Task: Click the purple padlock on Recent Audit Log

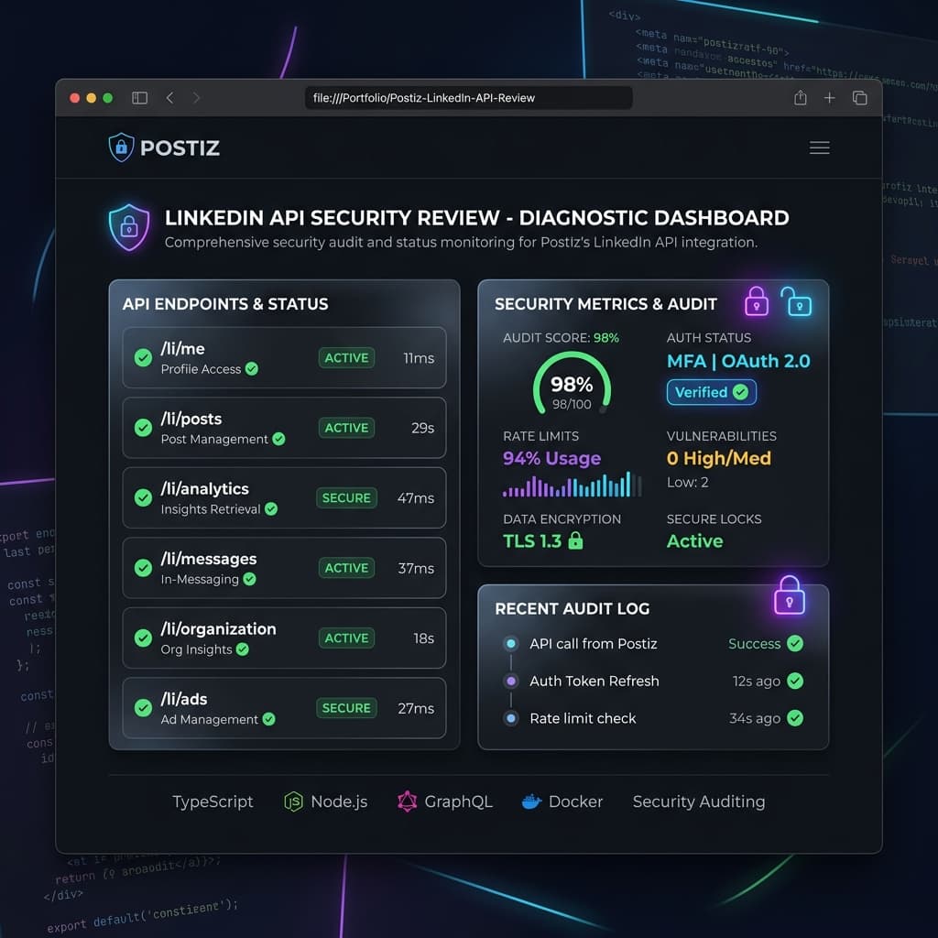Action: coord(789,595)
